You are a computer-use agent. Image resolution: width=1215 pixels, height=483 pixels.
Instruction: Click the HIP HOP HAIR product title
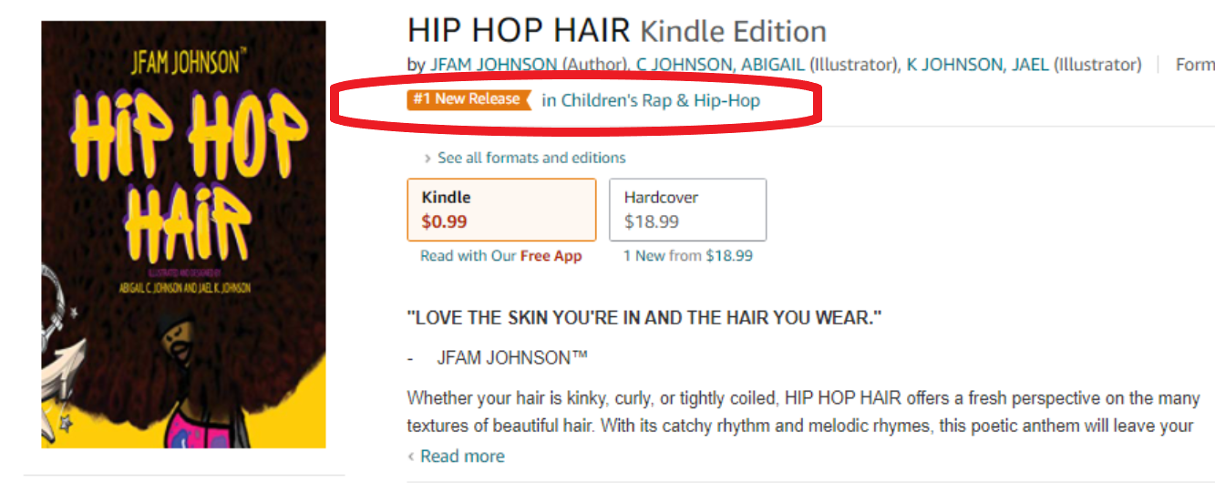click(x=519, y=30)
